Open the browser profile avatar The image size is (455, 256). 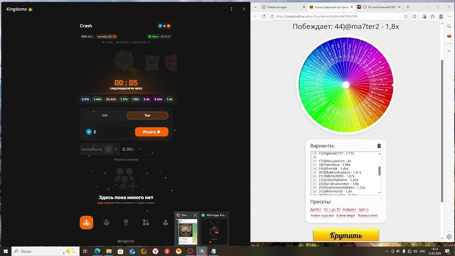click(441, 16)
